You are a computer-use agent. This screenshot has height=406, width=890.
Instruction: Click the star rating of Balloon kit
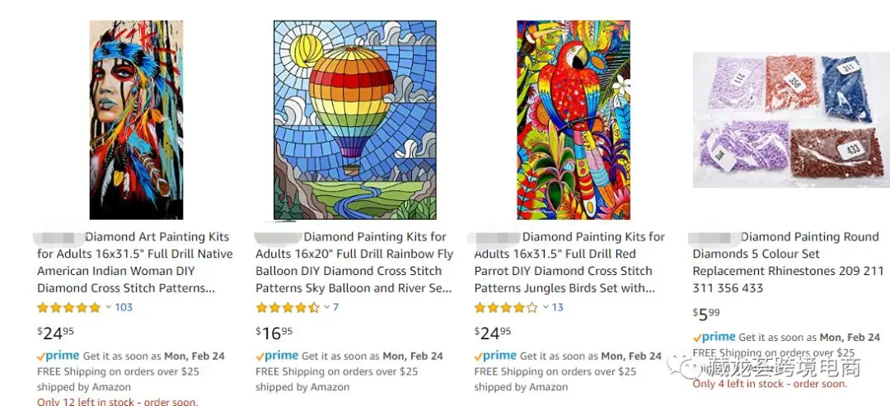click(x=287, y=307)
